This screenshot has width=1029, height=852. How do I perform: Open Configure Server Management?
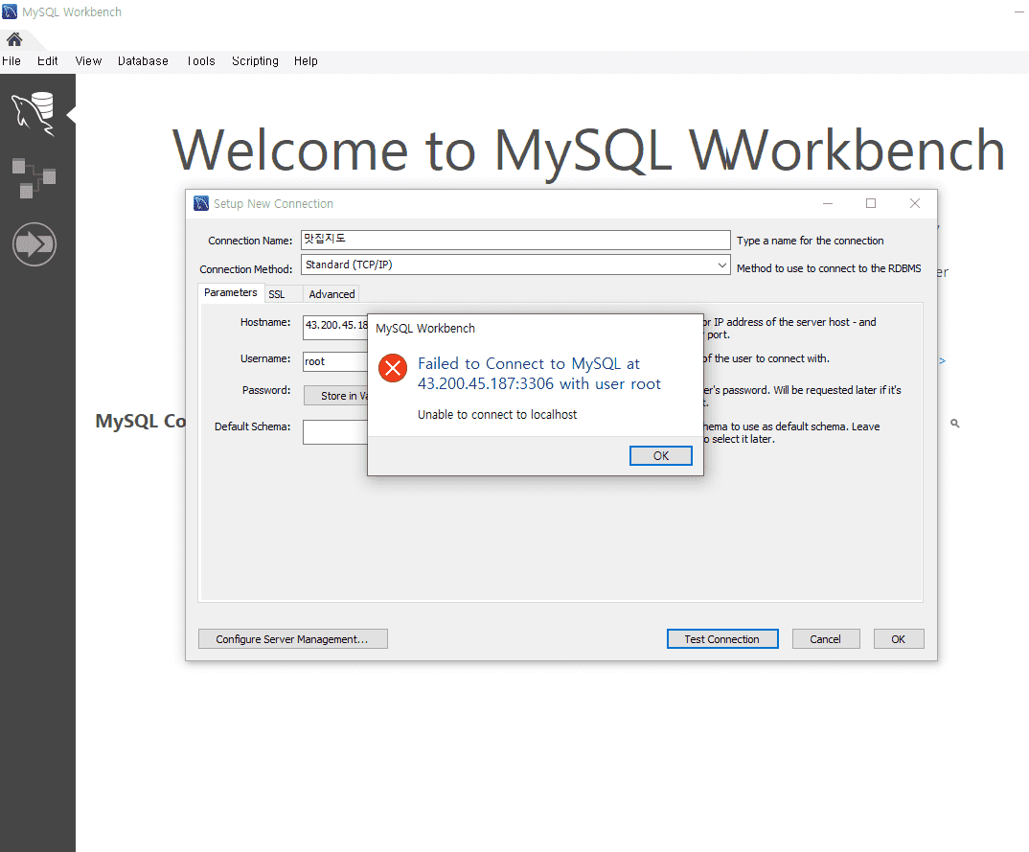(292, 638)
